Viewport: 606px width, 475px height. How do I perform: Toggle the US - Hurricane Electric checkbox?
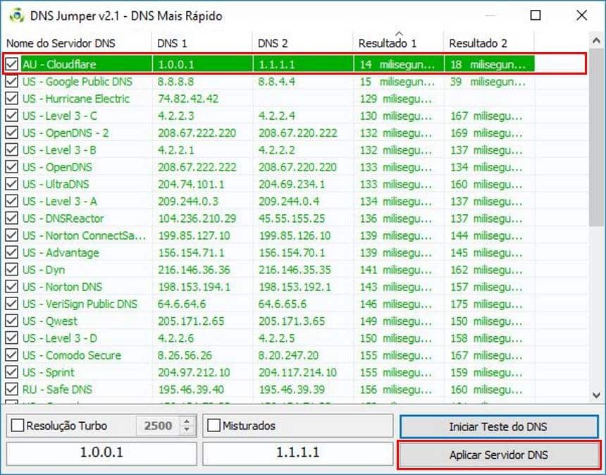pyautogui.click(x=11, y=99)
